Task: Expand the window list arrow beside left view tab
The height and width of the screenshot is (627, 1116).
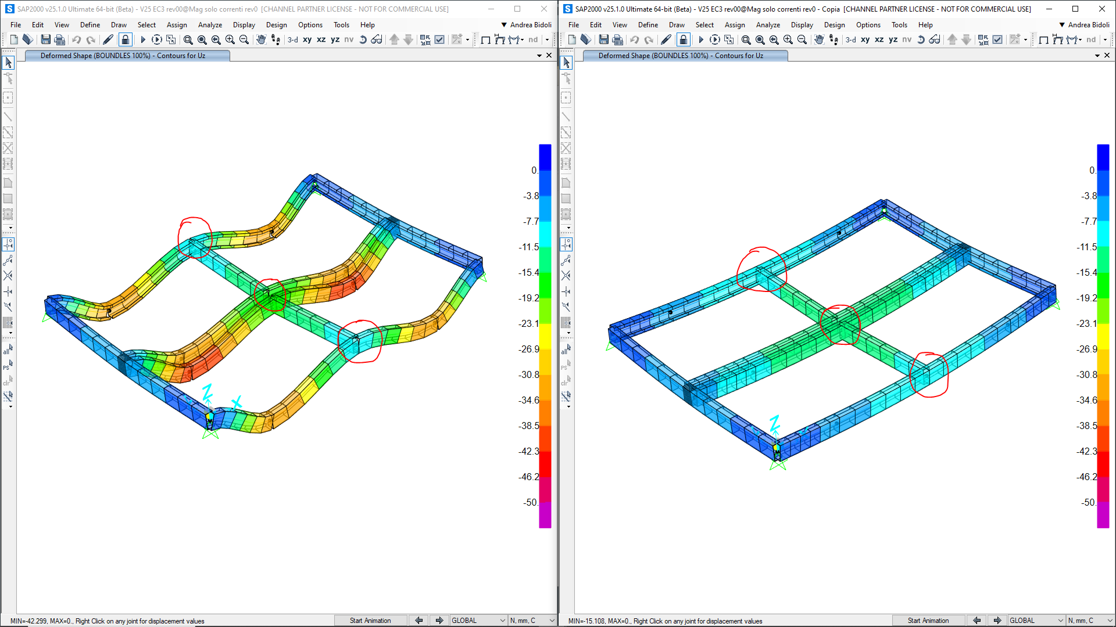Action: point(539,56)
